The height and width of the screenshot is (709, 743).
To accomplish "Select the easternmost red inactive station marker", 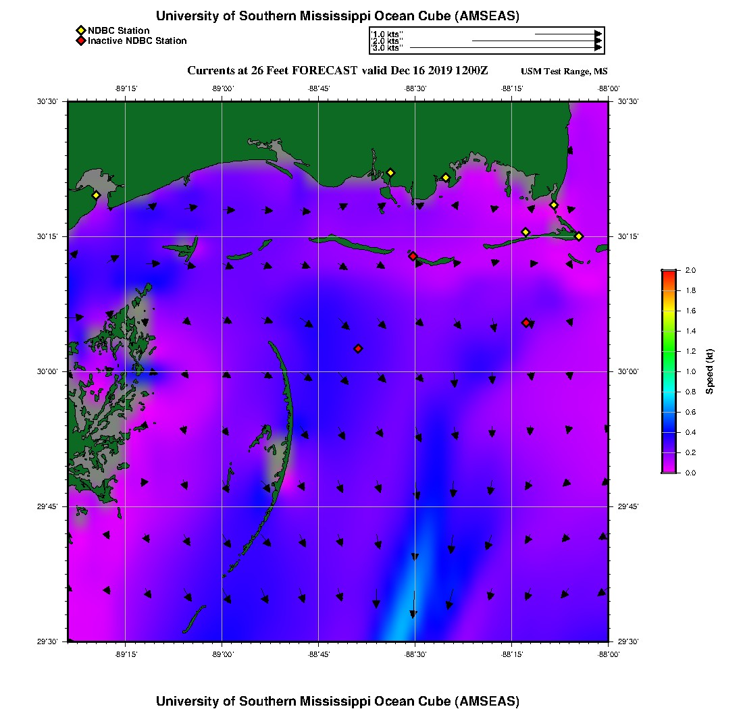I will tap(526, 323).
